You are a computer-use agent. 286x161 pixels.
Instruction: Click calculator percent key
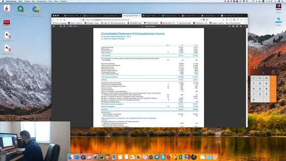[x=266, y=78]
